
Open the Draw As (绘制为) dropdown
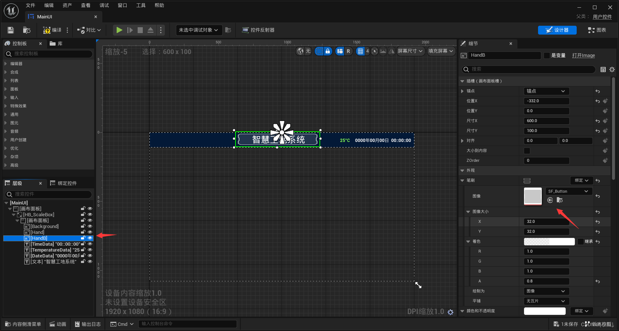tap(546, 291)
